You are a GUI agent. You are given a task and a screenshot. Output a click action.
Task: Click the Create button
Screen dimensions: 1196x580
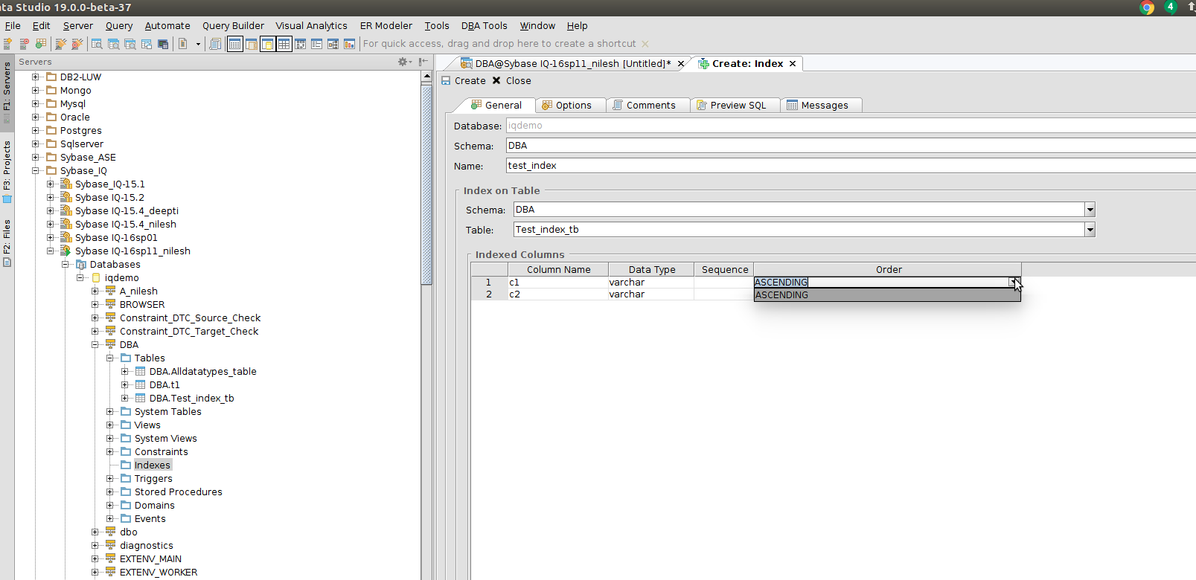[x=463, y=80]
